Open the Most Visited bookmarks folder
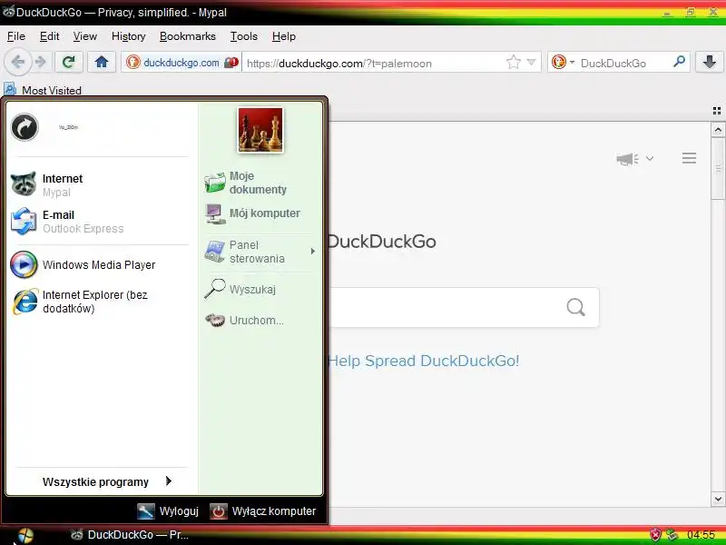Screen dimensions: 726x545 click(x=43, y=90)
